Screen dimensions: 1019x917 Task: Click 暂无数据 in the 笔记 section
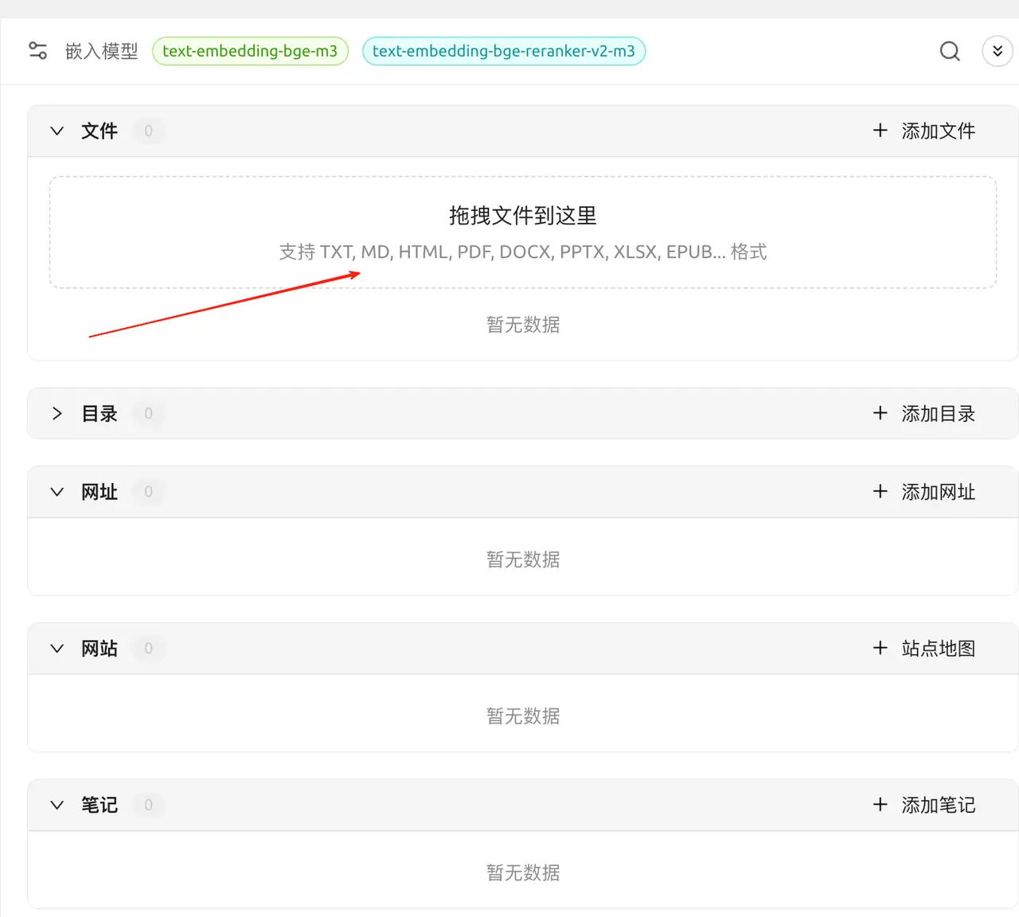523,873
